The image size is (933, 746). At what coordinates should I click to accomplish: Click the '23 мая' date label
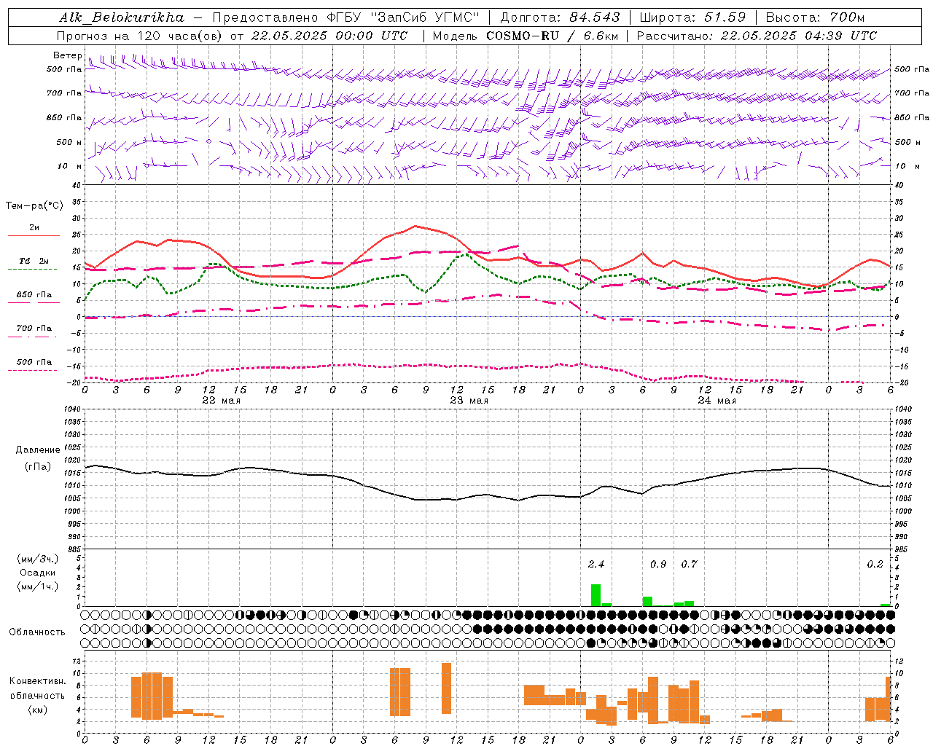click(x=469, y=401)
